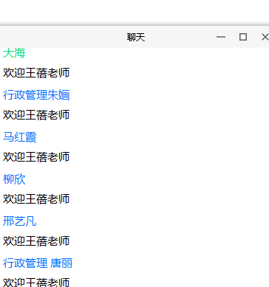
Task: Open sender name 邢艺凡
Action: [19, 221]
